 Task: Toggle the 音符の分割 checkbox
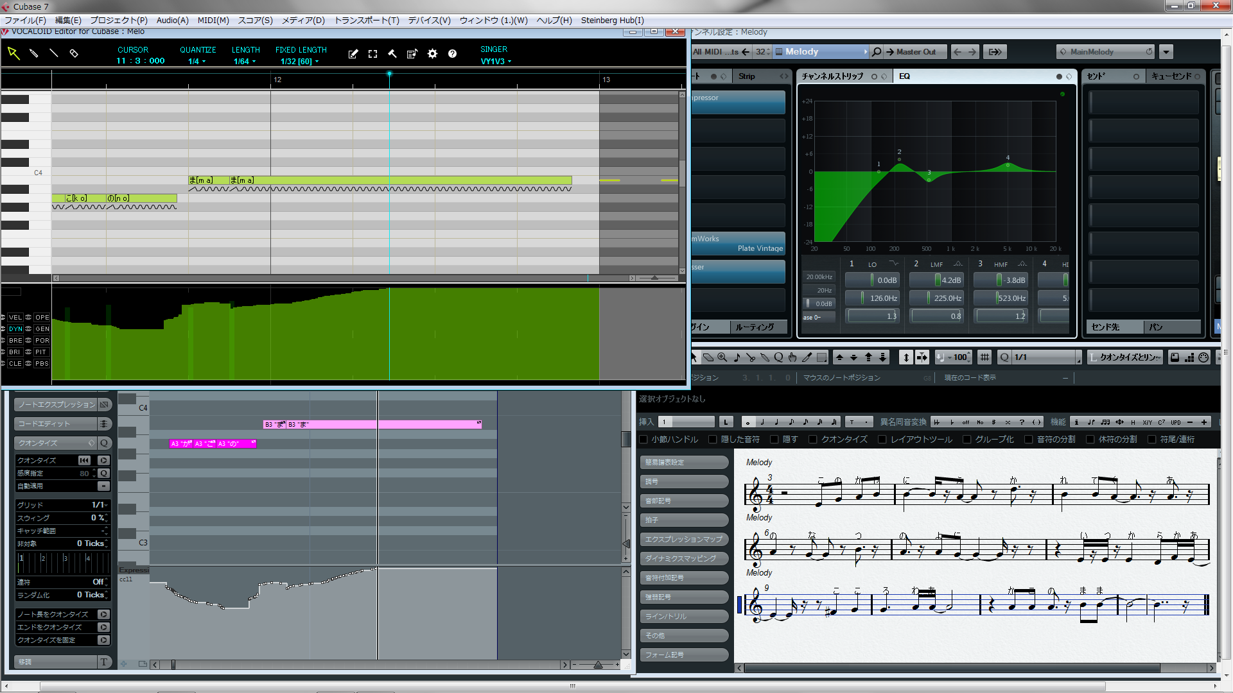[x=1028, y=439]
